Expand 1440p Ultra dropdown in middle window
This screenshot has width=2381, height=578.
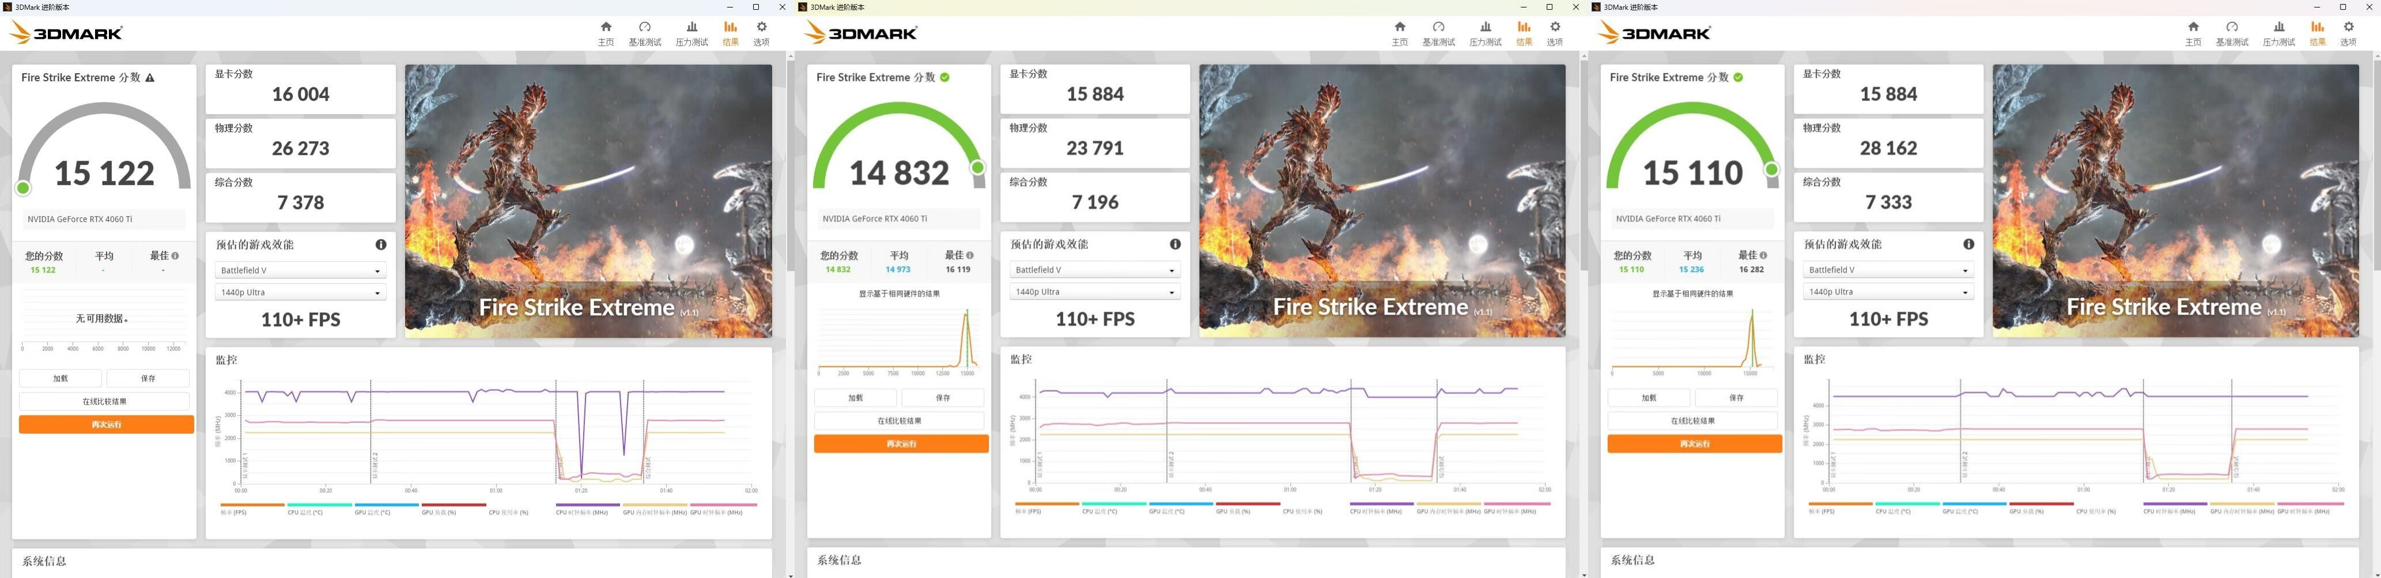click(x=1094, y=292)
